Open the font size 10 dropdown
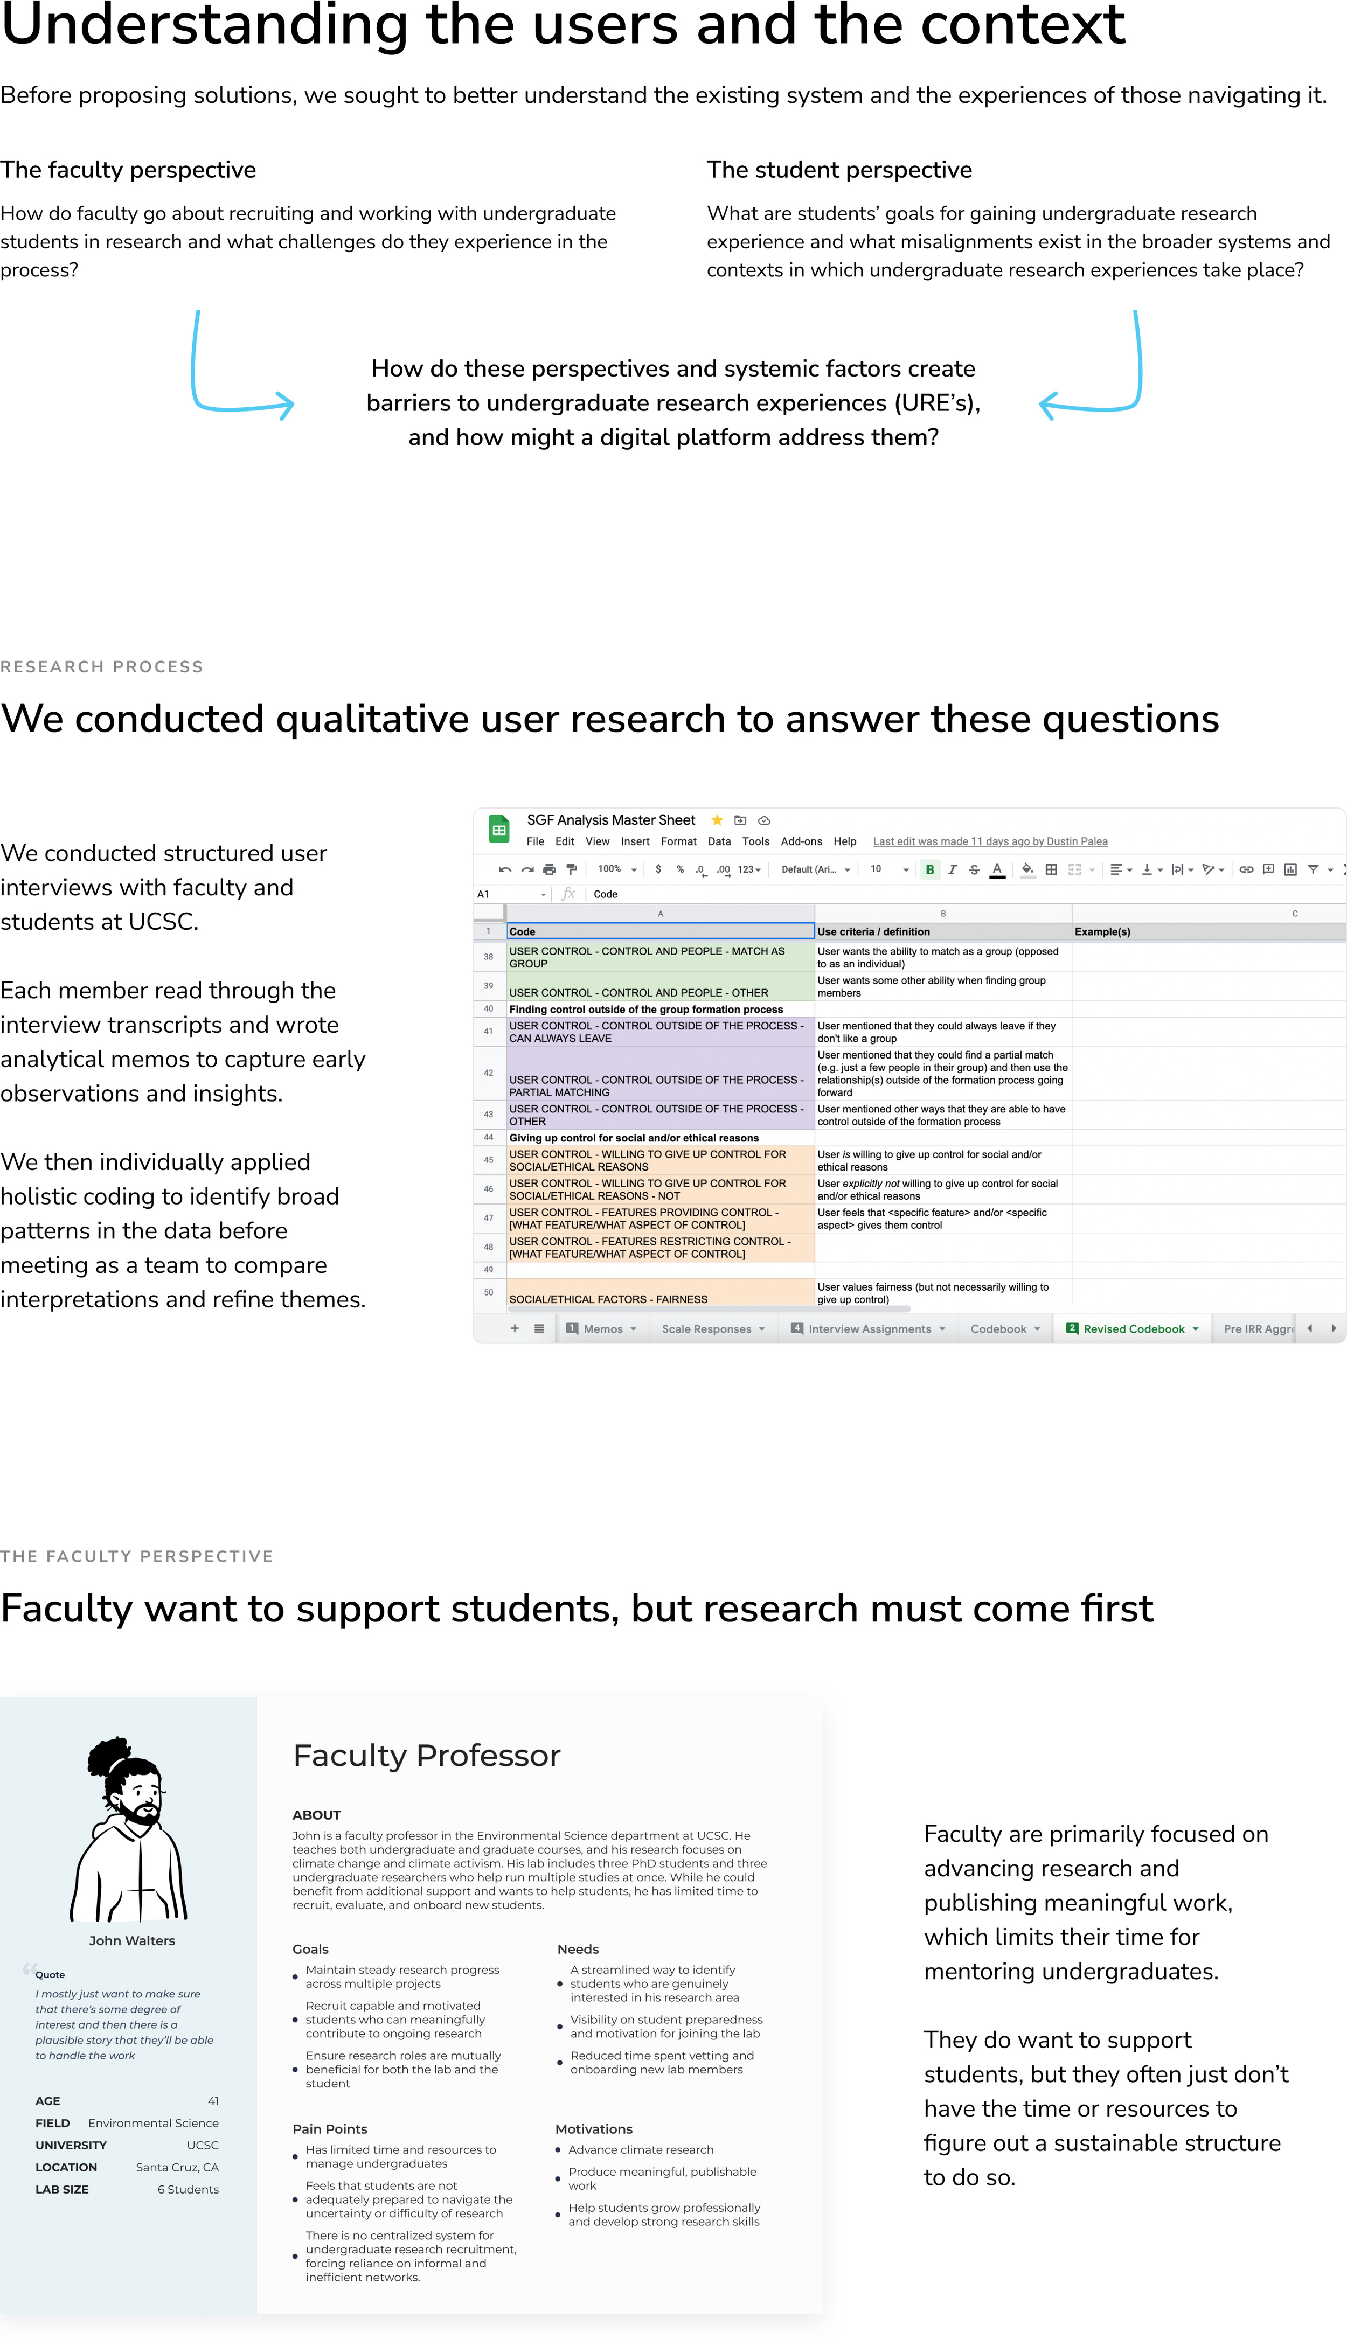 click(x=889, y=869)
